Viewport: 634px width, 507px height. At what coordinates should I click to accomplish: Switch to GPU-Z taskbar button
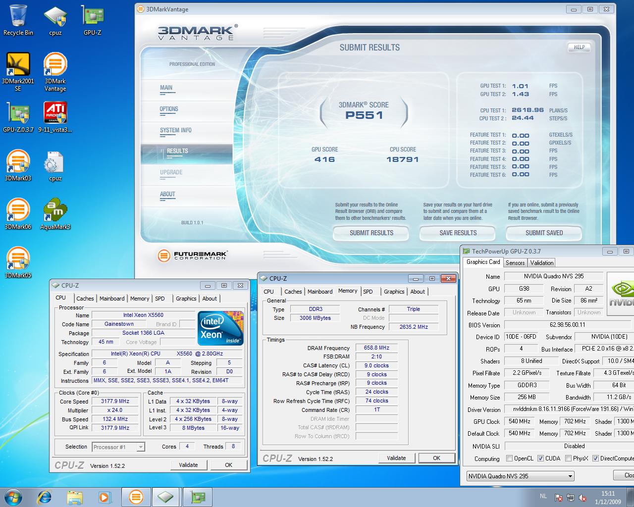(198, 497)
